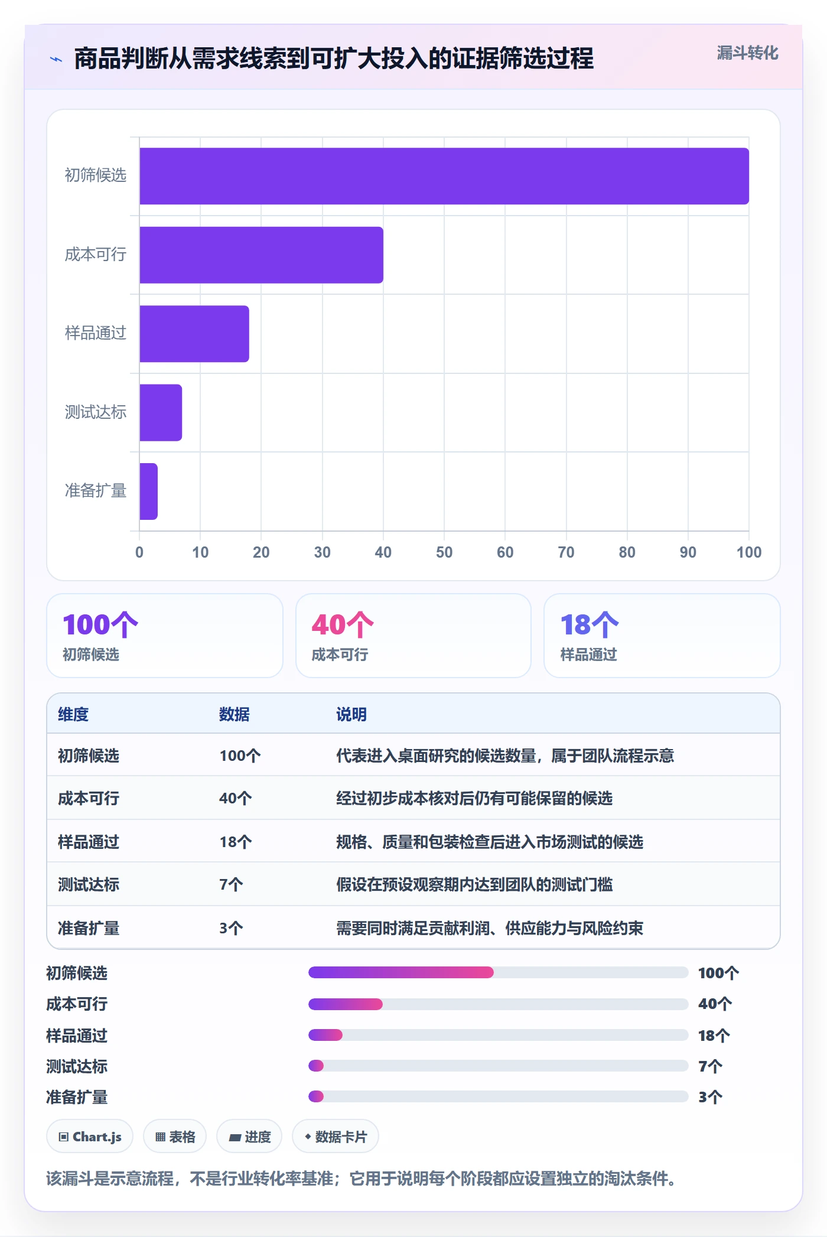827x1237 pixels.
Task: Click the x-axis tick label 100
Action: click(749, 552)
